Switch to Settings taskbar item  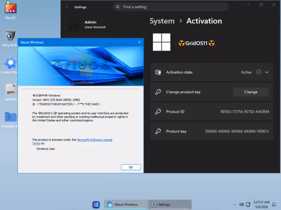coord(170,204)
